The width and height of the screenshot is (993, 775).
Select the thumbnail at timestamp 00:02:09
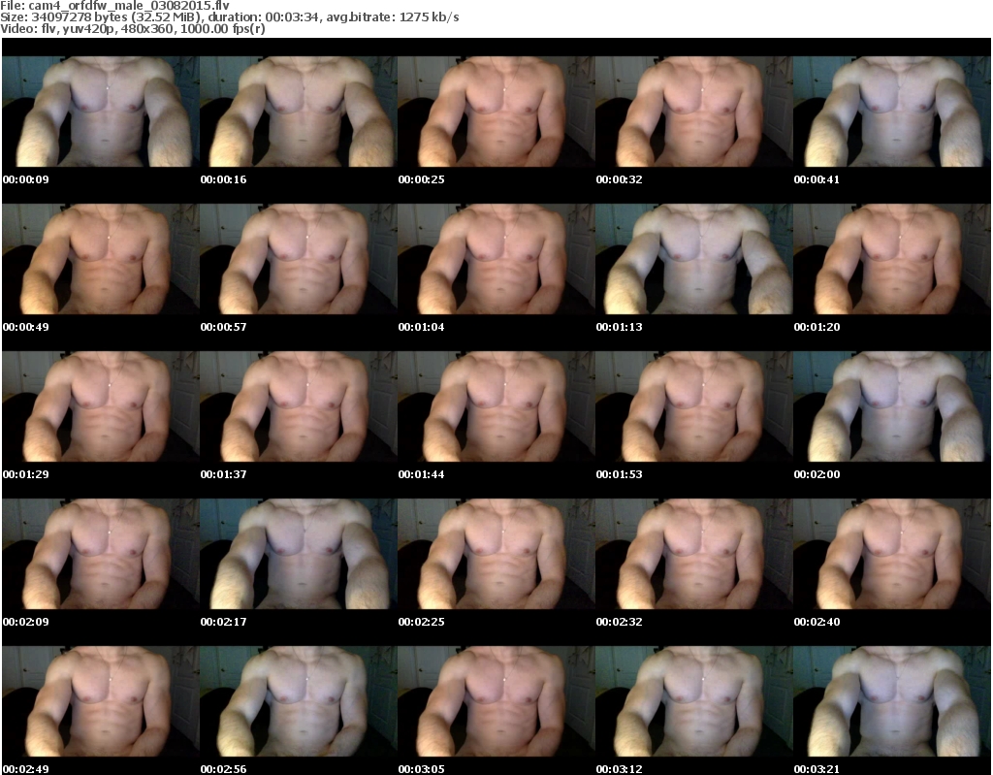pyautogui.click(x=101, y=554)
